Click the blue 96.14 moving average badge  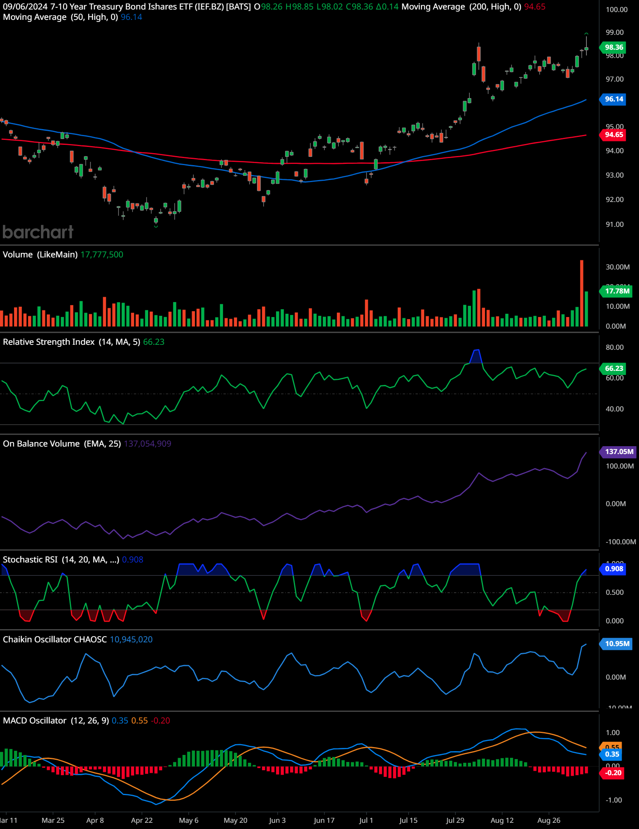tap(613, 99)
